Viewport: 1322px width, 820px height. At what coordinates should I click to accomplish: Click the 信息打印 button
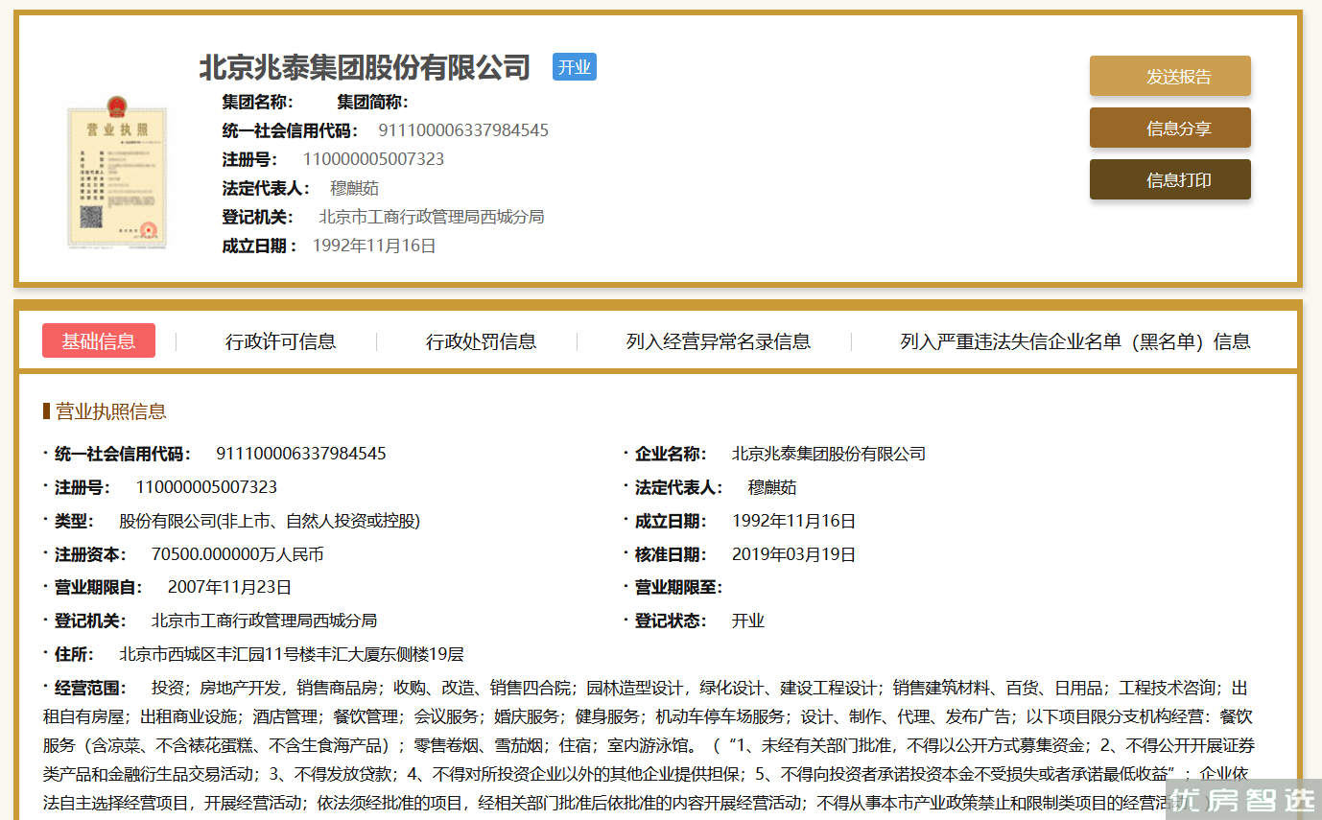coord(1169,179)
